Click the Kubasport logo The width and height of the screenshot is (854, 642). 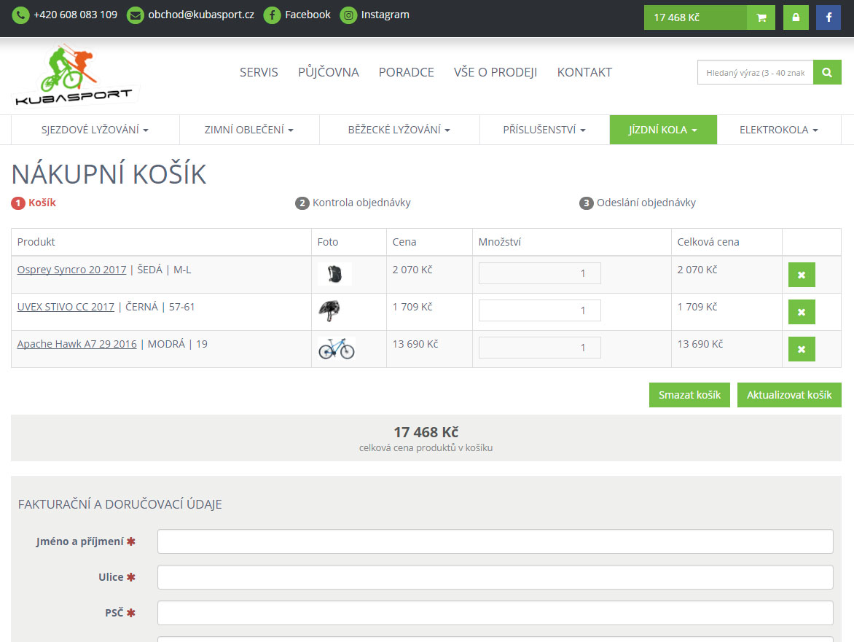coord(74,75)
